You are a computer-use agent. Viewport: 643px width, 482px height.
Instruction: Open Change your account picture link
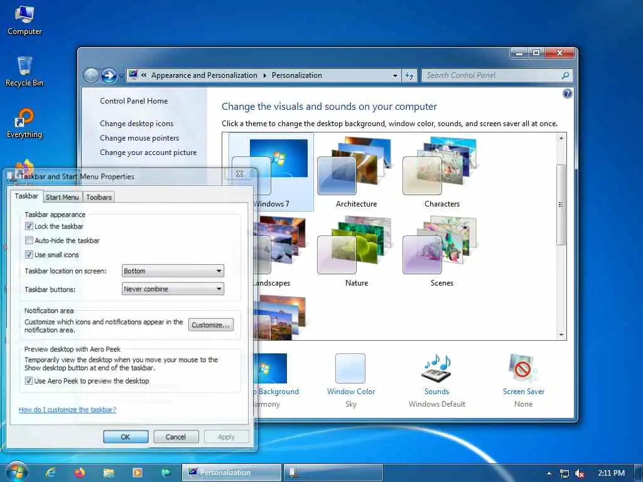[148, 153]
